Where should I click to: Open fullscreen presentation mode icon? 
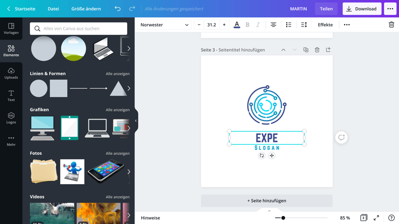[377, 218]
